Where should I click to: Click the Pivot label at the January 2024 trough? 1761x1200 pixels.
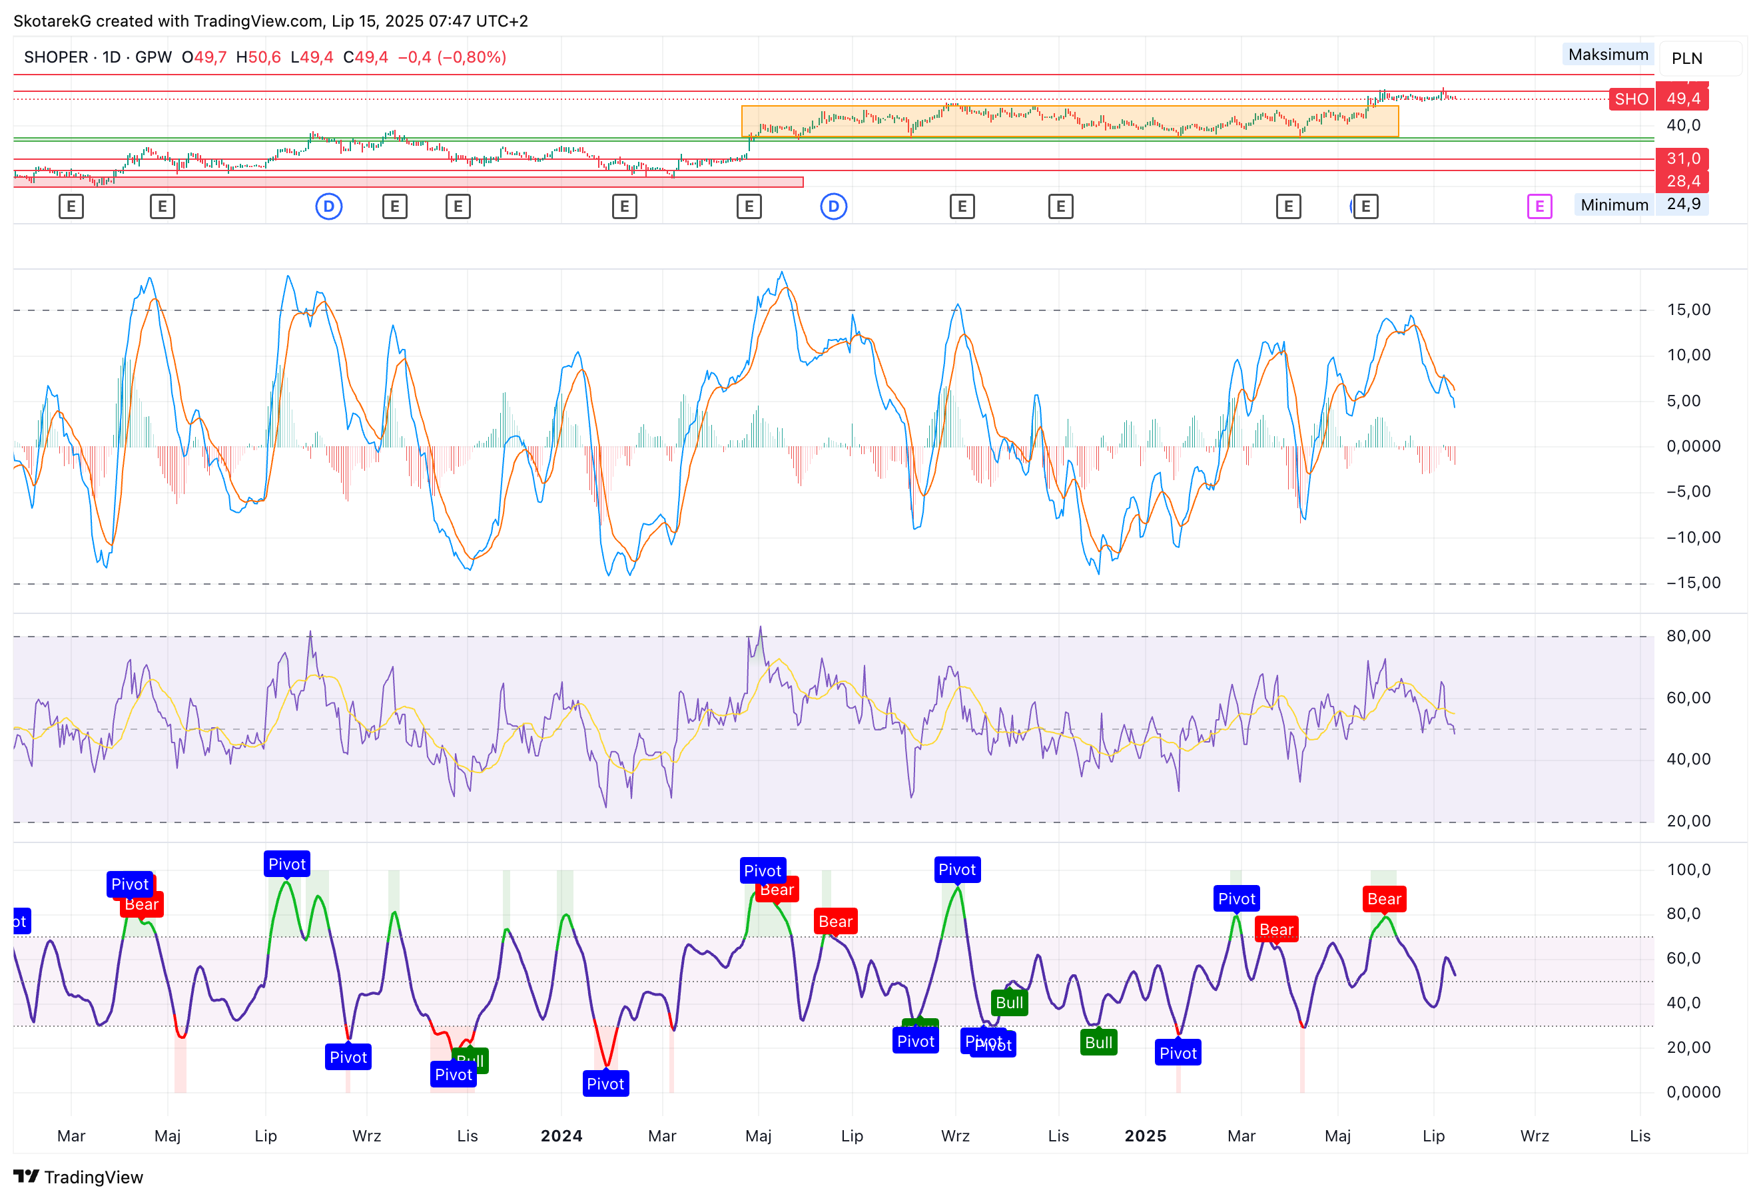point(605,1083)
